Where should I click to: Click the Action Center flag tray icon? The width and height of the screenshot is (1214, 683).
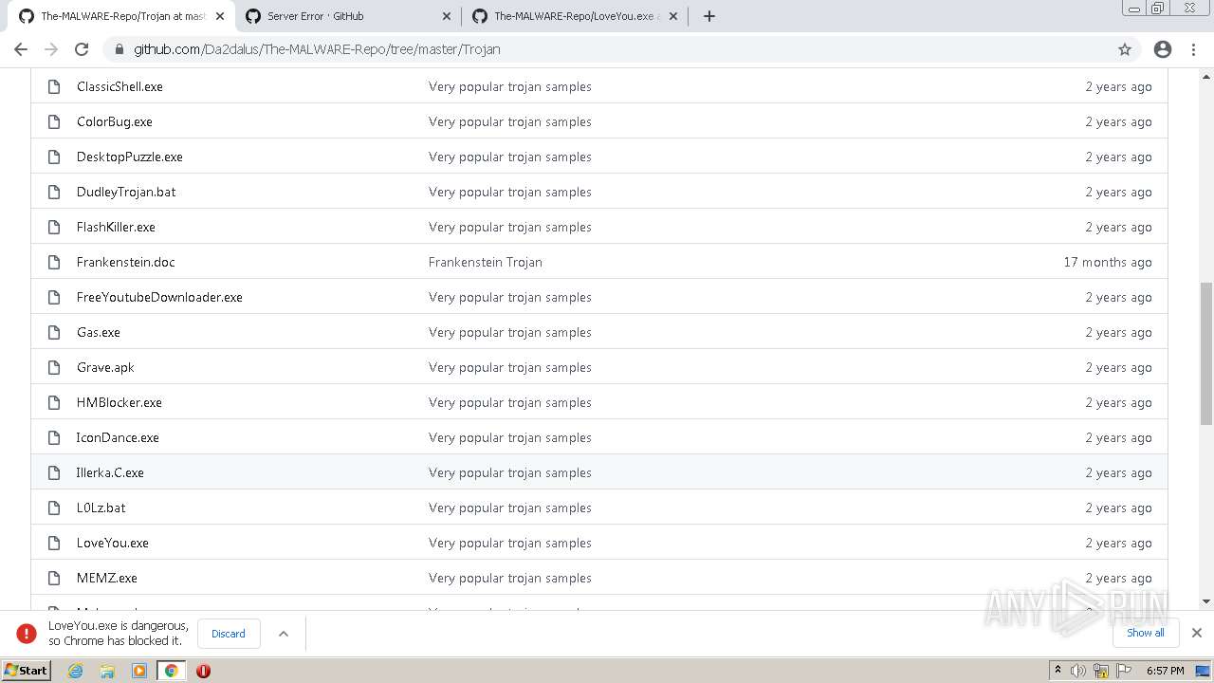coord(1124,671)
